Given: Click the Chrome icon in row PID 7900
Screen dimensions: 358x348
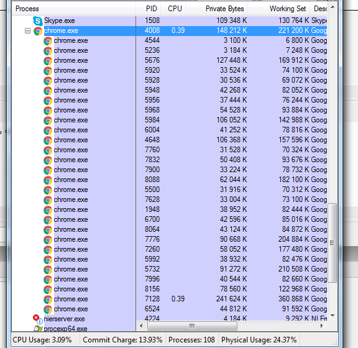Looking at the screenshot, I should 48,170.
